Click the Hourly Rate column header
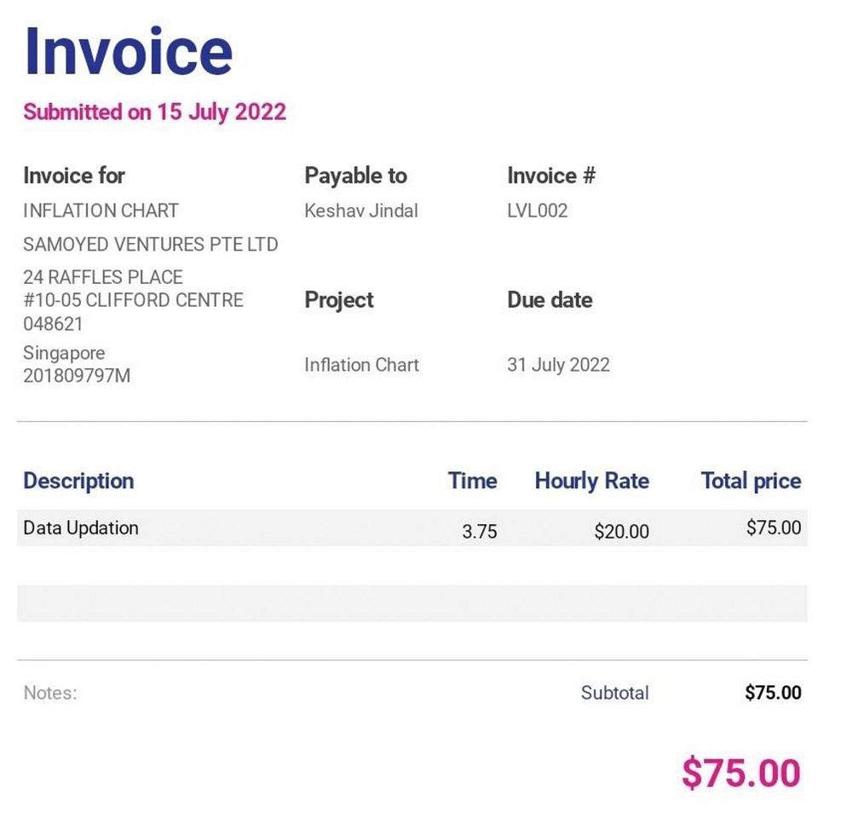The height and width of the screenshot is (814, 852). [592, 482]
